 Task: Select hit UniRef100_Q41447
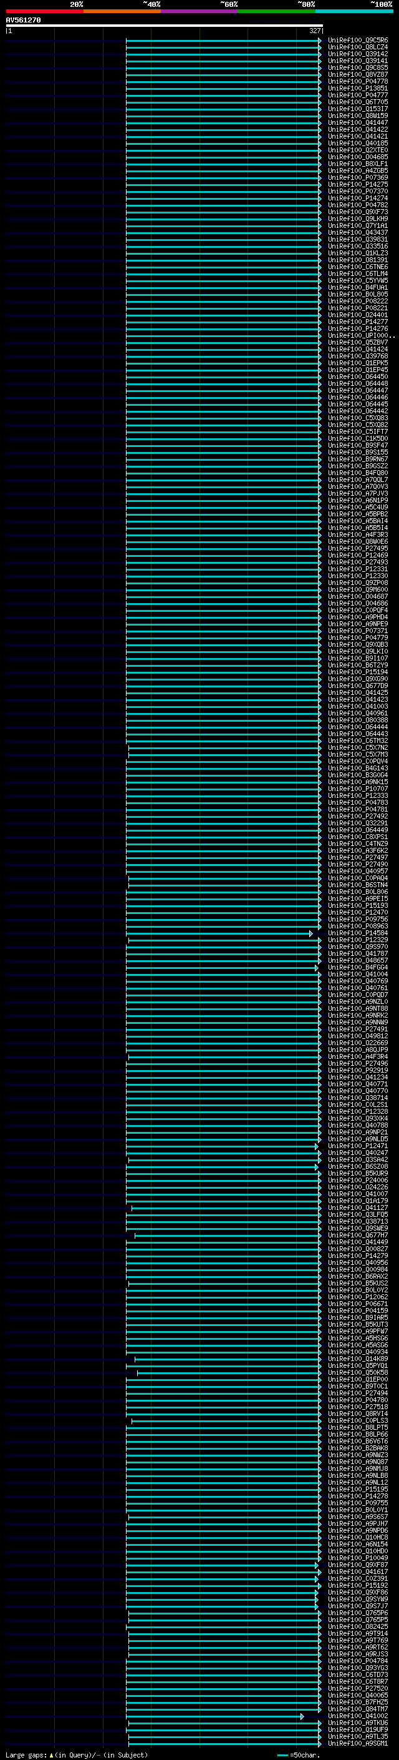[x=357, y=122]
